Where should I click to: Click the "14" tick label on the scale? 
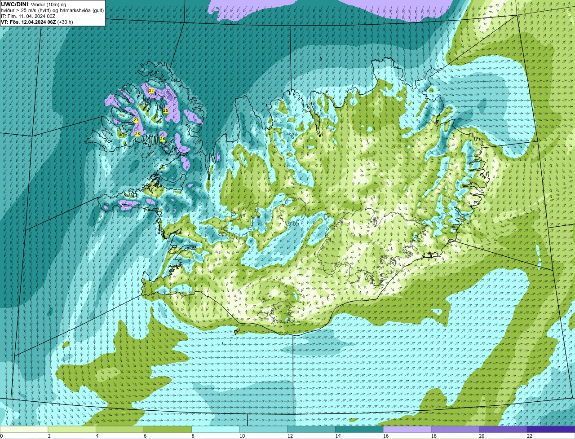coord(338,436)
